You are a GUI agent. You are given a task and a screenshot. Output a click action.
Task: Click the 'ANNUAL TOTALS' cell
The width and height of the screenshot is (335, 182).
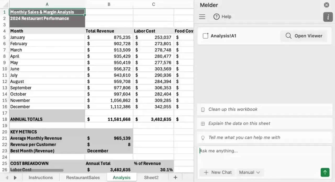coord(47,119)
